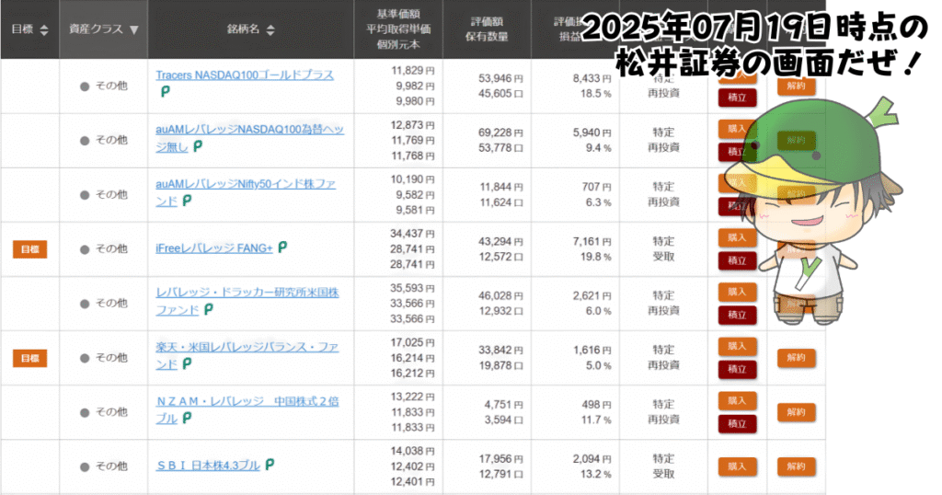
Task: Click P icon beside 楽天・米国レバレッジバランス・ファンド
Action: pyautogui.click(x=187, y=364)
